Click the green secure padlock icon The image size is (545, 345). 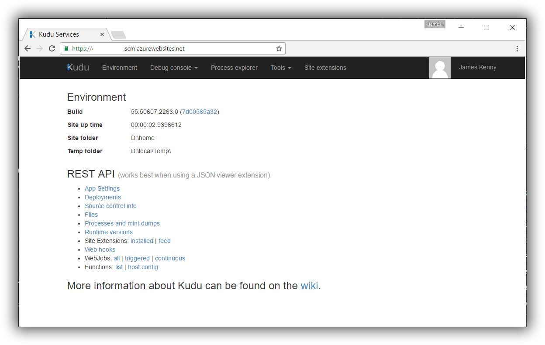click(x=66, y=48)
